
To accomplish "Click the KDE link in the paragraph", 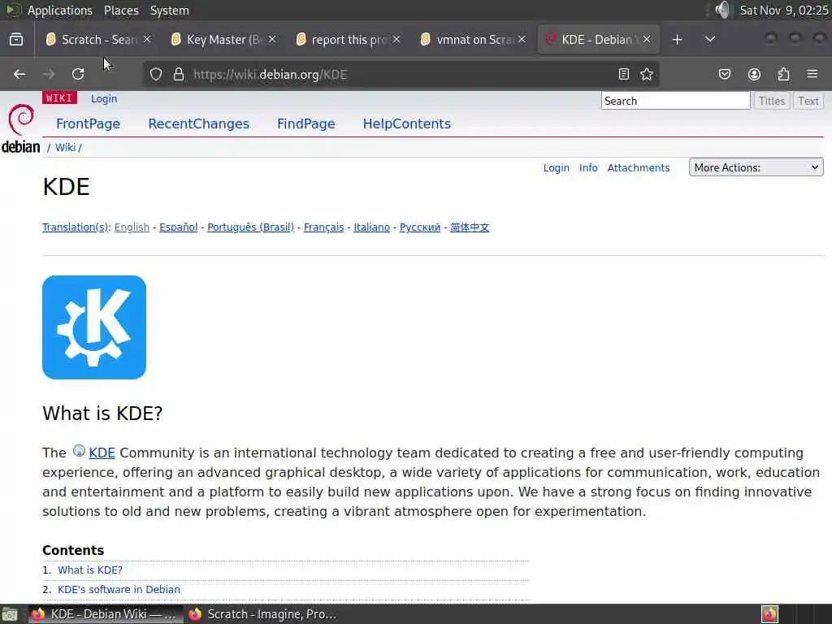I will click(102, 453).
